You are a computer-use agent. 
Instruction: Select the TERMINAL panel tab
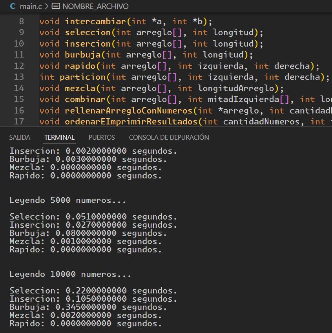click(59, 137)
